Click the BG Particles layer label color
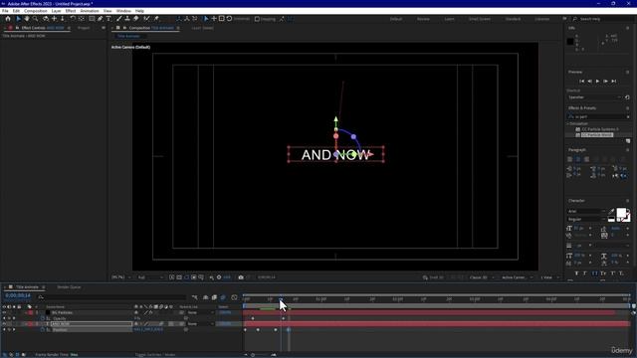Viewport: 637px width, 358px height. [x=31, y=312]
